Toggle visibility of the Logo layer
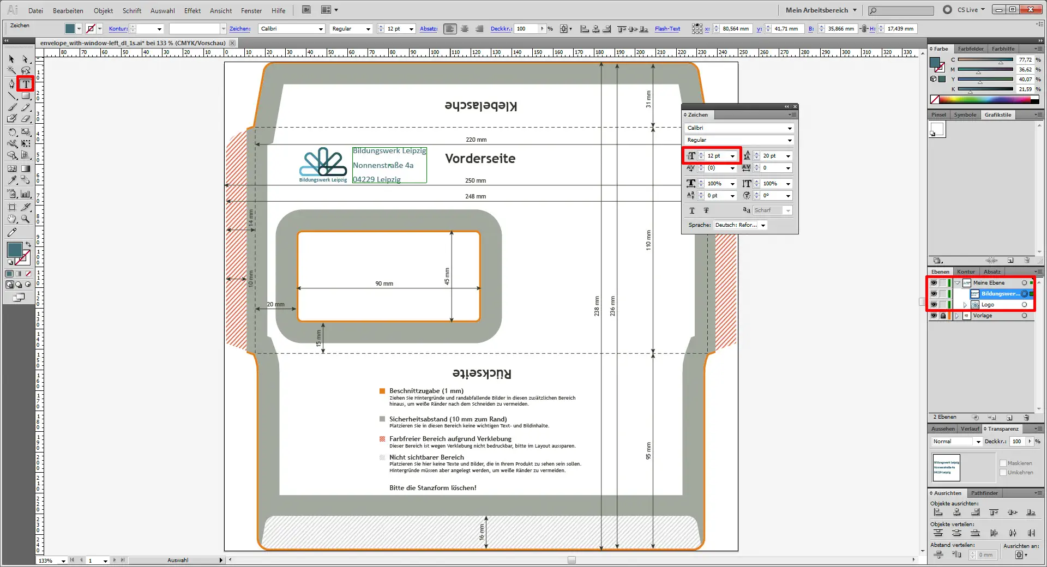 coord(934,305)
